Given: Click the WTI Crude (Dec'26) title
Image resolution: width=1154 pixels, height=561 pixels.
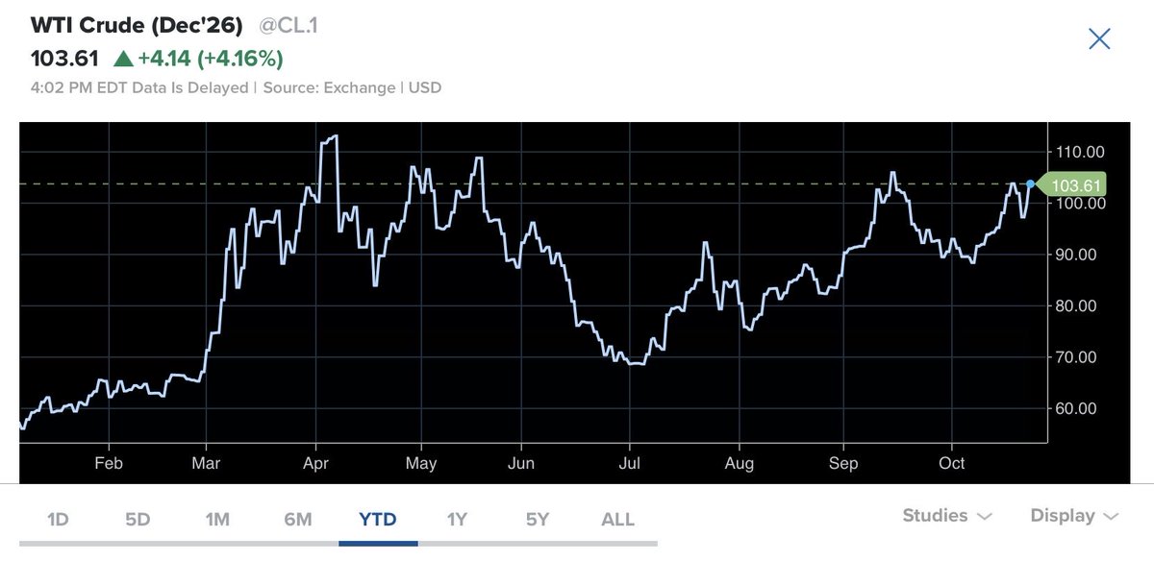Looking at the screenshot, I should click(x=138, y=25).
